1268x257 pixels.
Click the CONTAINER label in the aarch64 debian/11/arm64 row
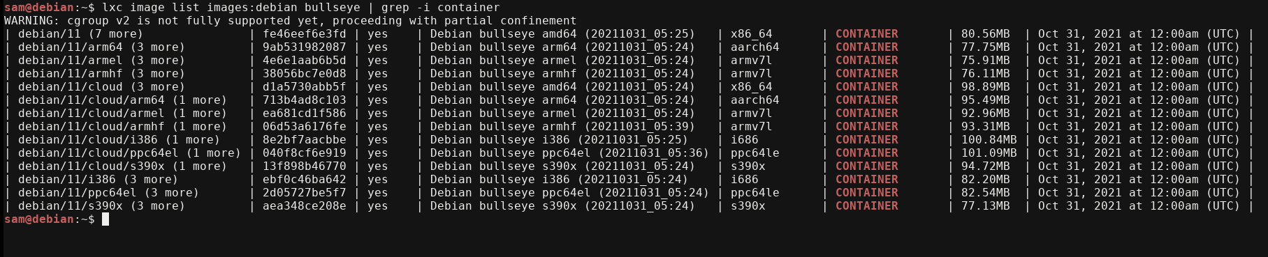(x=866, y=47)
